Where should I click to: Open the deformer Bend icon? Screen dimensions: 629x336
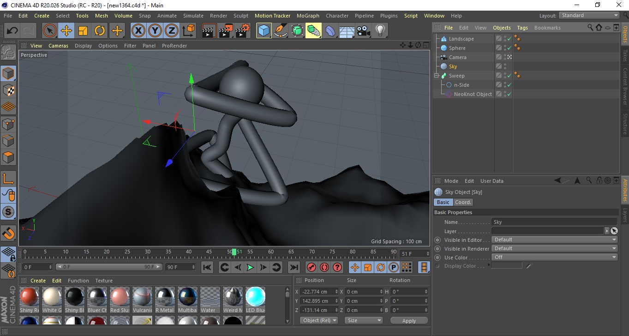[330, 31]
